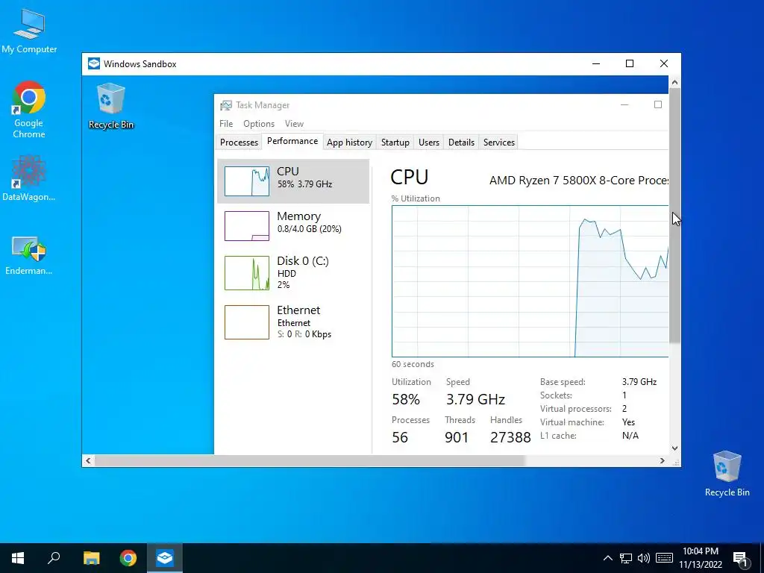
Task: Switch to the Processes tab
Action: tap(239, 143)
